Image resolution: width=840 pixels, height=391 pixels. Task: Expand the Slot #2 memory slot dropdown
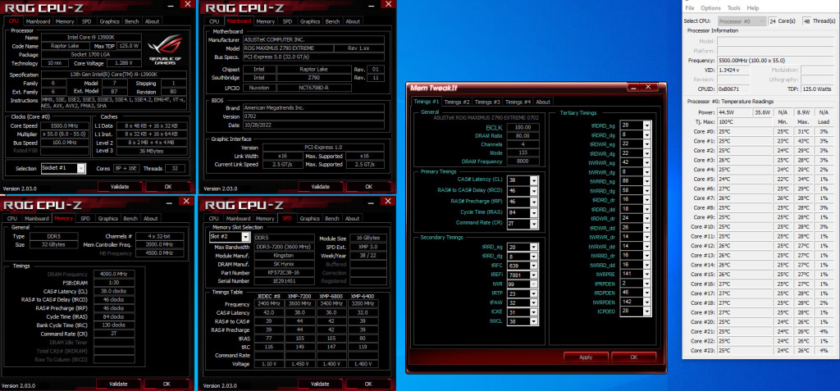click(245, 237)
